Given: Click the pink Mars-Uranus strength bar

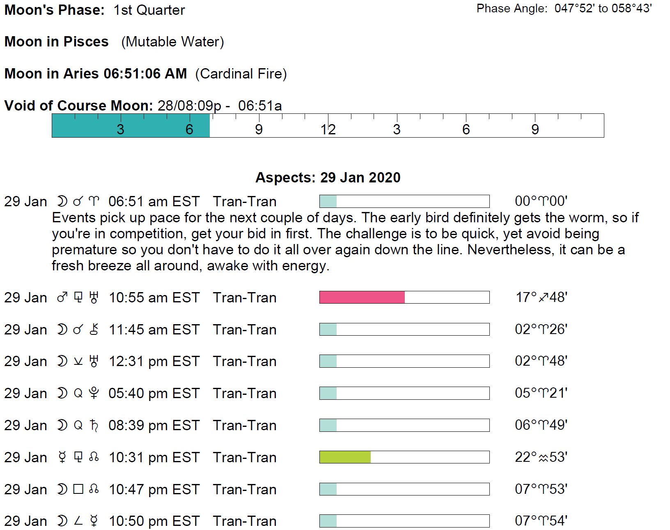Looking at the screenshot, I should 362,297.
